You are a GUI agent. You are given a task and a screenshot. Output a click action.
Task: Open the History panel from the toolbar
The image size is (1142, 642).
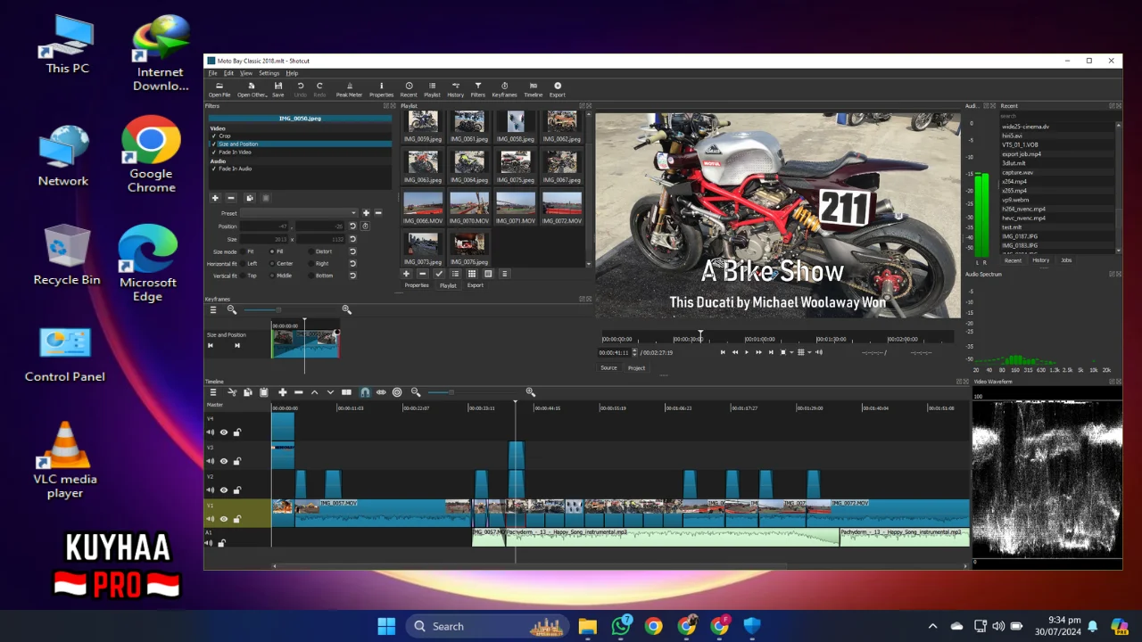tap(455, 89)
